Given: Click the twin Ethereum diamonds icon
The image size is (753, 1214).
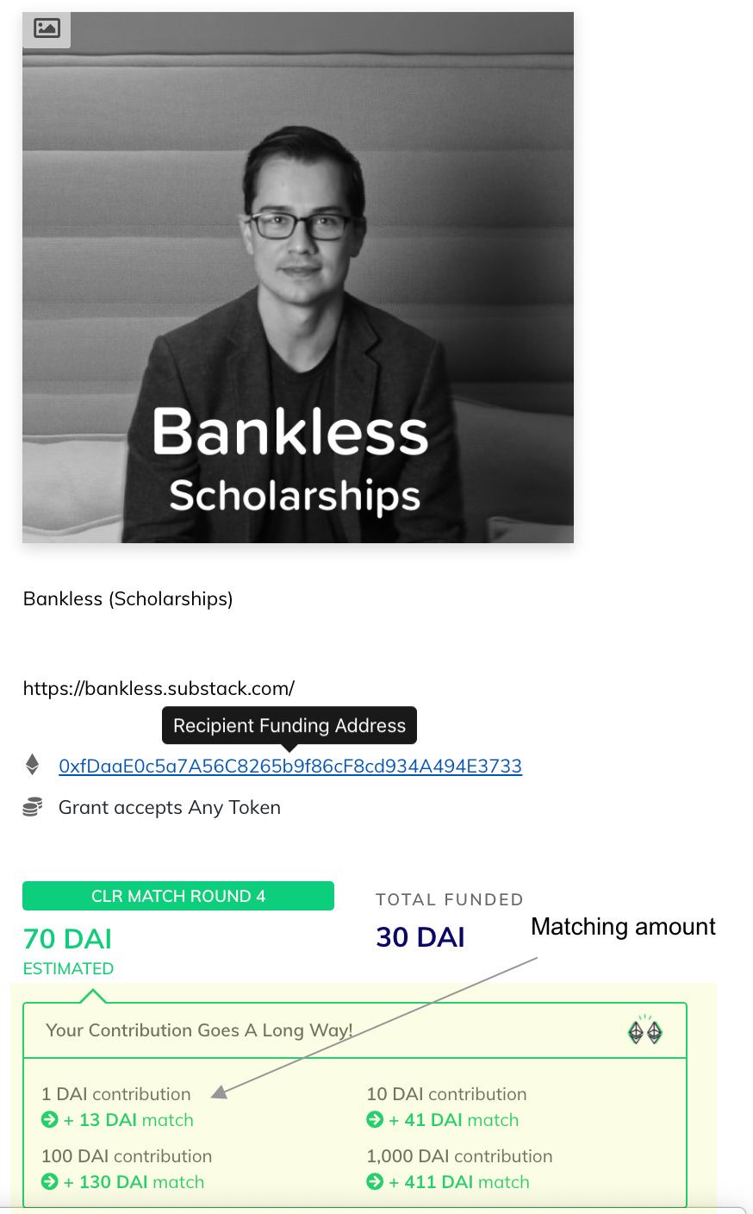Looking at the screenshot, I should tap(644, 1031).
